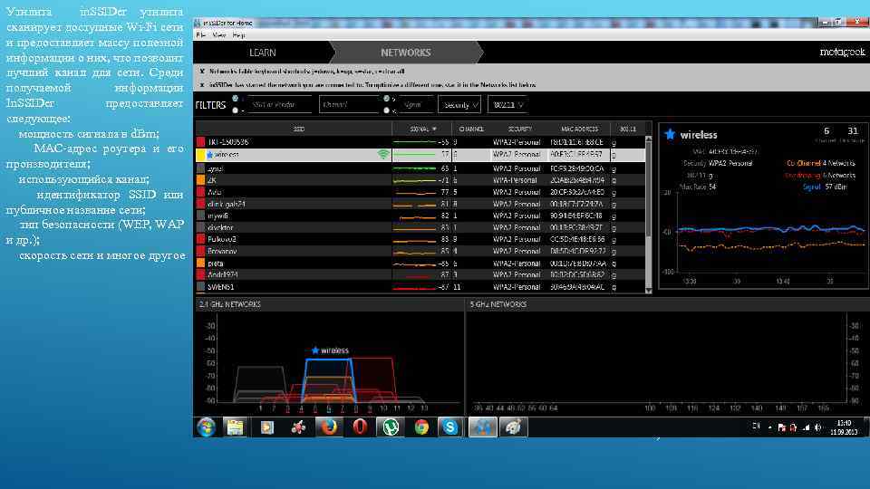
Task: Select the less-than radio button for Signal
Action: [387, 110]
